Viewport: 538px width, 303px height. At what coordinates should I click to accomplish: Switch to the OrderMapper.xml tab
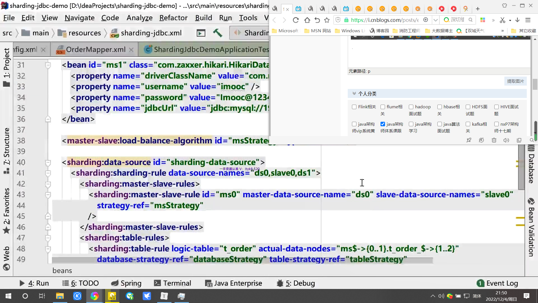(95, 50)
